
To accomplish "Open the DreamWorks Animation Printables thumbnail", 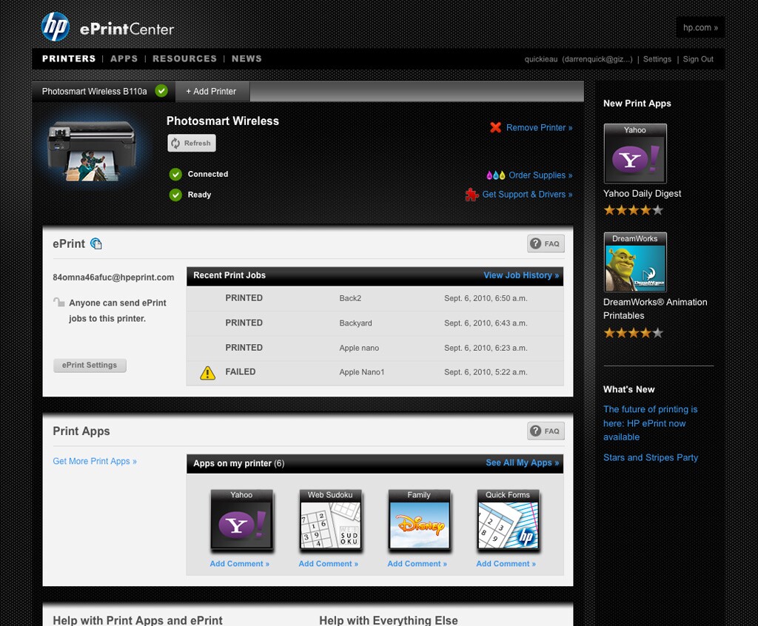I will tap(635, 262).
